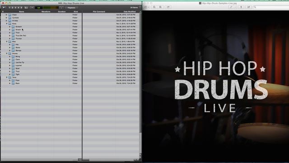The image size is (289, 163).
Task: Collapse the Snares folder
Action: tap(7, 53)
